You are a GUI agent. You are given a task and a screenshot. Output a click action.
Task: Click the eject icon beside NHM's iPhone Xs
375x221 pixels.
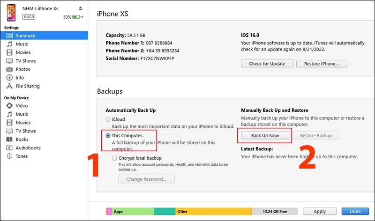click(x=81, y=8)
